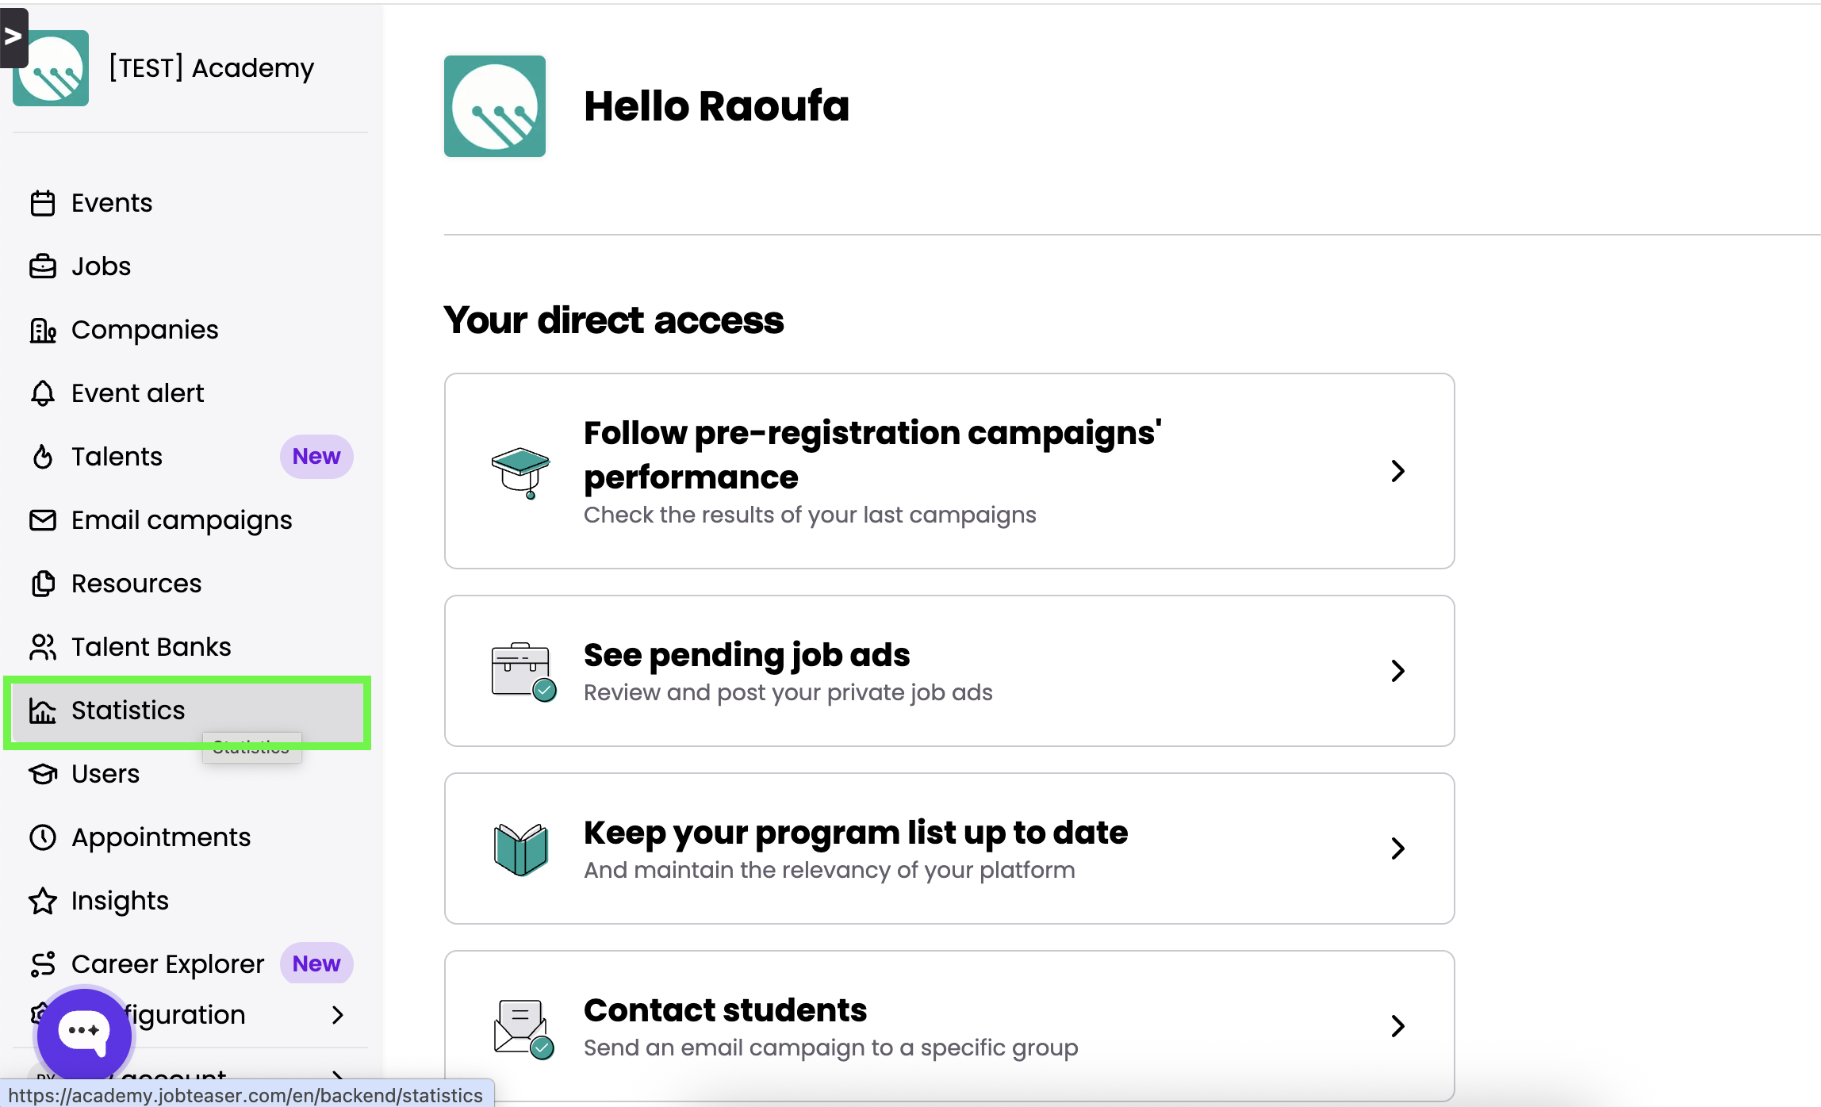Open the Contact students card

pos(949,1026)
